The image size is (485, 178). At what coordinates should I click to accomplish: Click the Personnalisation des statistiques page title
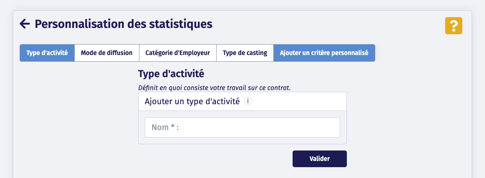pos(124,24)
